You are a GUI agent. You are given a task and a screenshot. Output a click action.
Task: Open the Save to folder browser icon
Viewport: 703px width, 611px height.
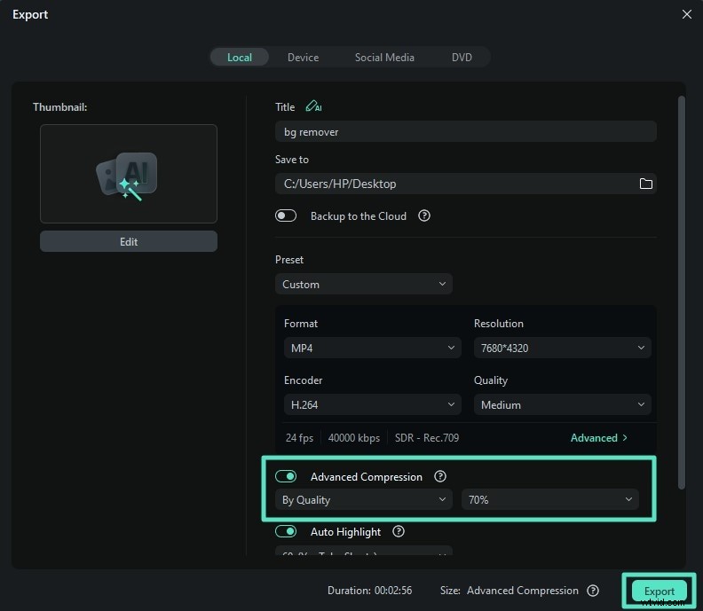pyautogui.click(x=645, y=184)
